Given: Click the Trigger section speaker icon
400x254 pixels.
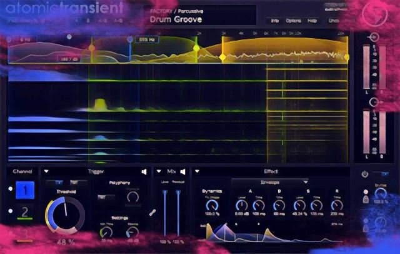Looking at the screenshot, I should coord(144,171).
